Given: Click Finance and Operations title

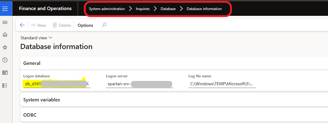Looking at the screenshot, I should coord(45,9).
